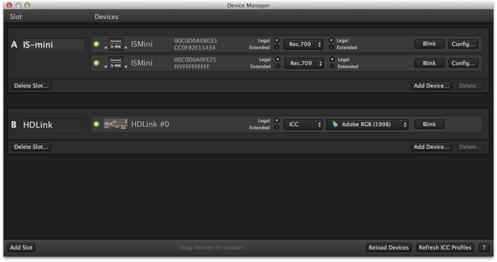
Task: Click the ISMini device icon for 00C0D0A08035
Action: 116,44
